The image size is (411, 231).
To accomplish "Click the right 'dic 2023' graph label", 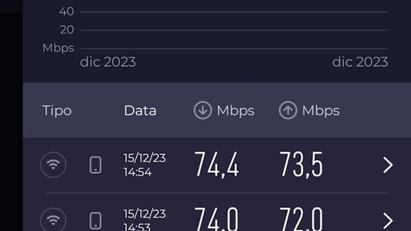I will (x=360, y=62).
